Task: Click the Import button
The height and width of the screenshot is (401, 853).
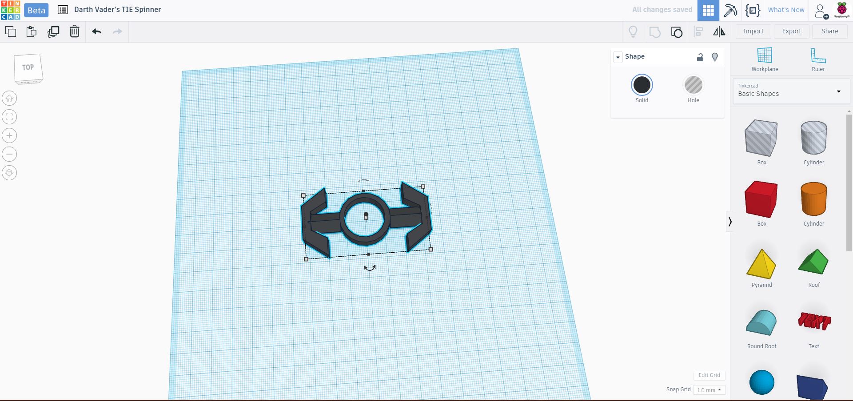Action: (x=753, y=31)
